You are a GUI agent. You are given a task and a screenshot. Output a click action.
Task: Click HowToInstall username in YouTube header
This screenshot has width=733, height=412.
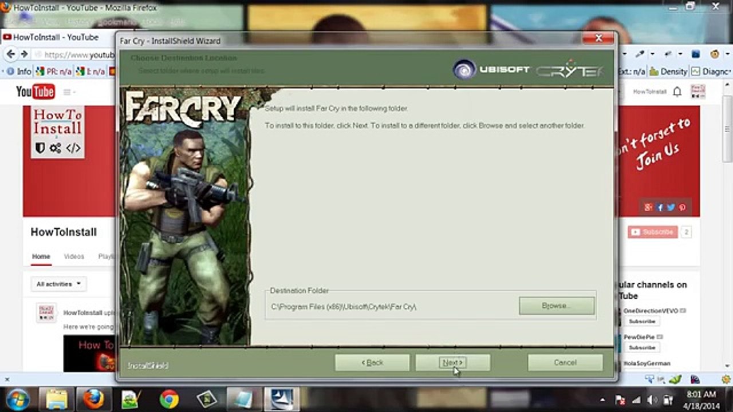click(x=649, y=92)
